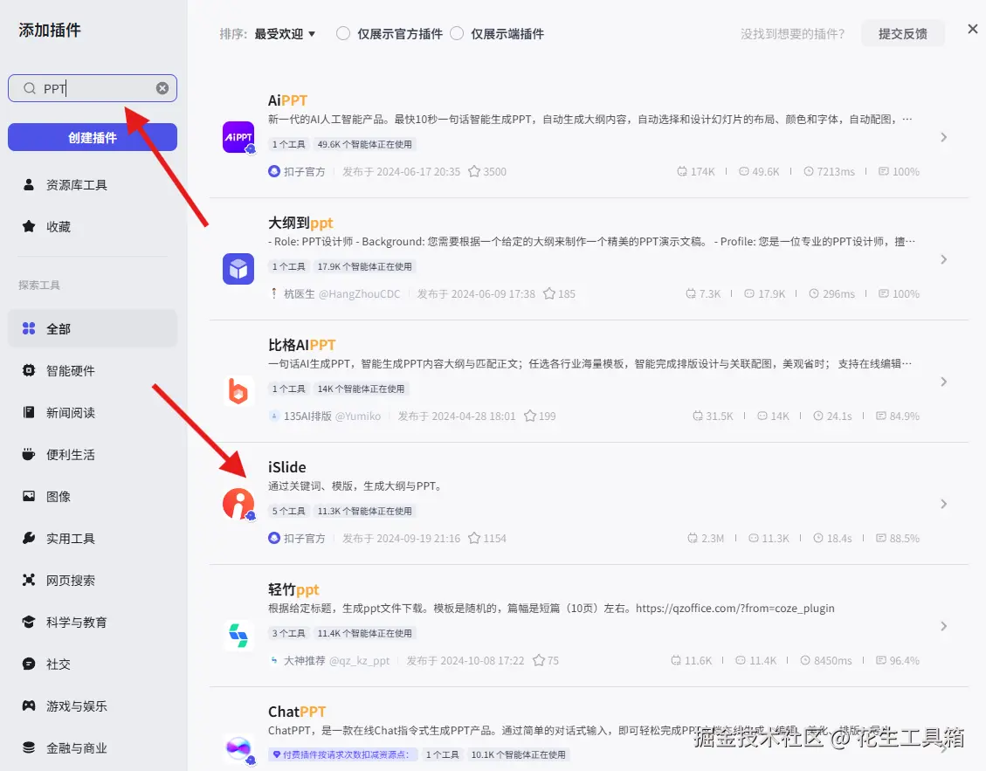Image resolution: width=986 pixels, height=771 pixels.
Task: Click the 大纲到ppt cube logo
Action: coord(238,269)
